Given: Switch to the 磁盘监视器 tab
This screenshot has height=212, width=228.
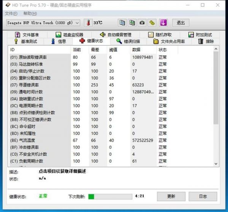Looking at the screenshot, I should click(70, 35).
